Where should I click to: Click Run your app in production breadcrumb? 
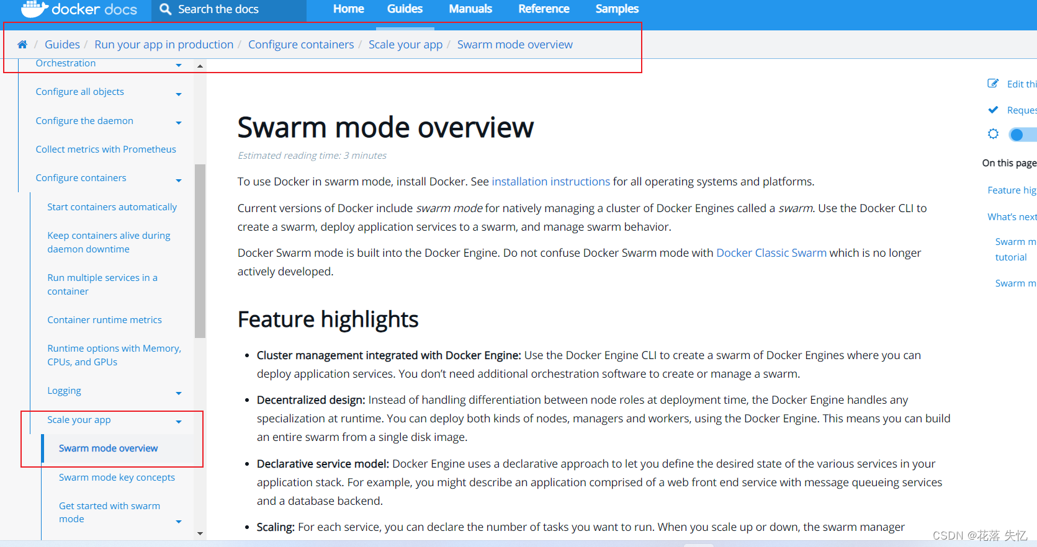(164, 45)
